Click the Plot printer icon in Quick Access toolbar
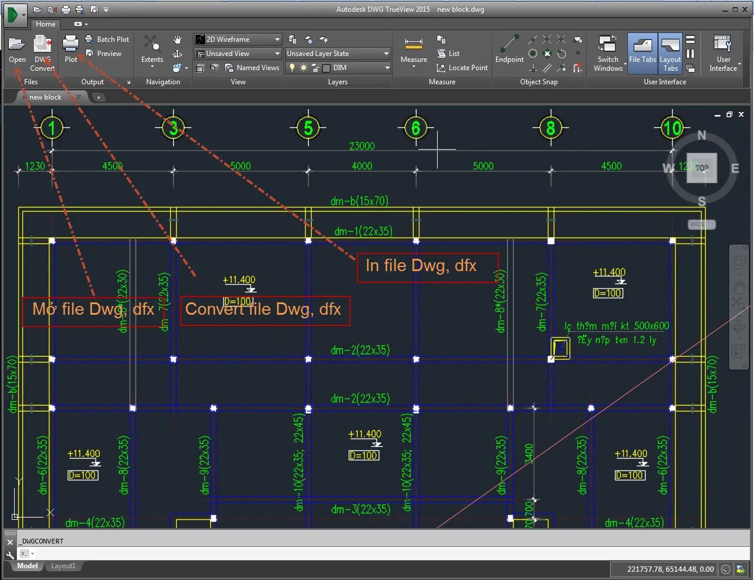Image resolution: width=754 pixels, height=580 pixels. [x=65, y=9]
